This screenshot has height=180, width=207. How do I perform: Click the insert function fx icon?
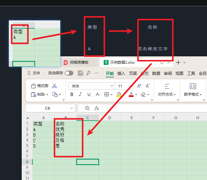[x=97, y=108]
